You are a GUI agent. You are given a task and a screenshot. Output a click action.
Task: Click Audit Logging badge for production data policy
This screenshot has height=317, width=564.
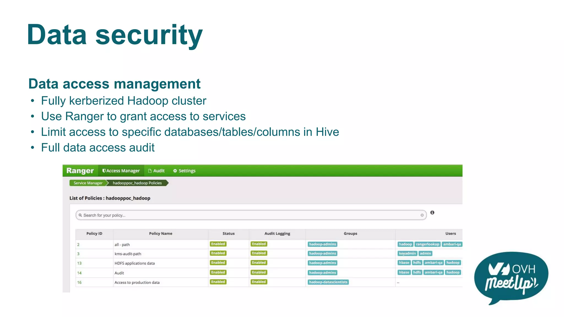click(x=259, y=282)
